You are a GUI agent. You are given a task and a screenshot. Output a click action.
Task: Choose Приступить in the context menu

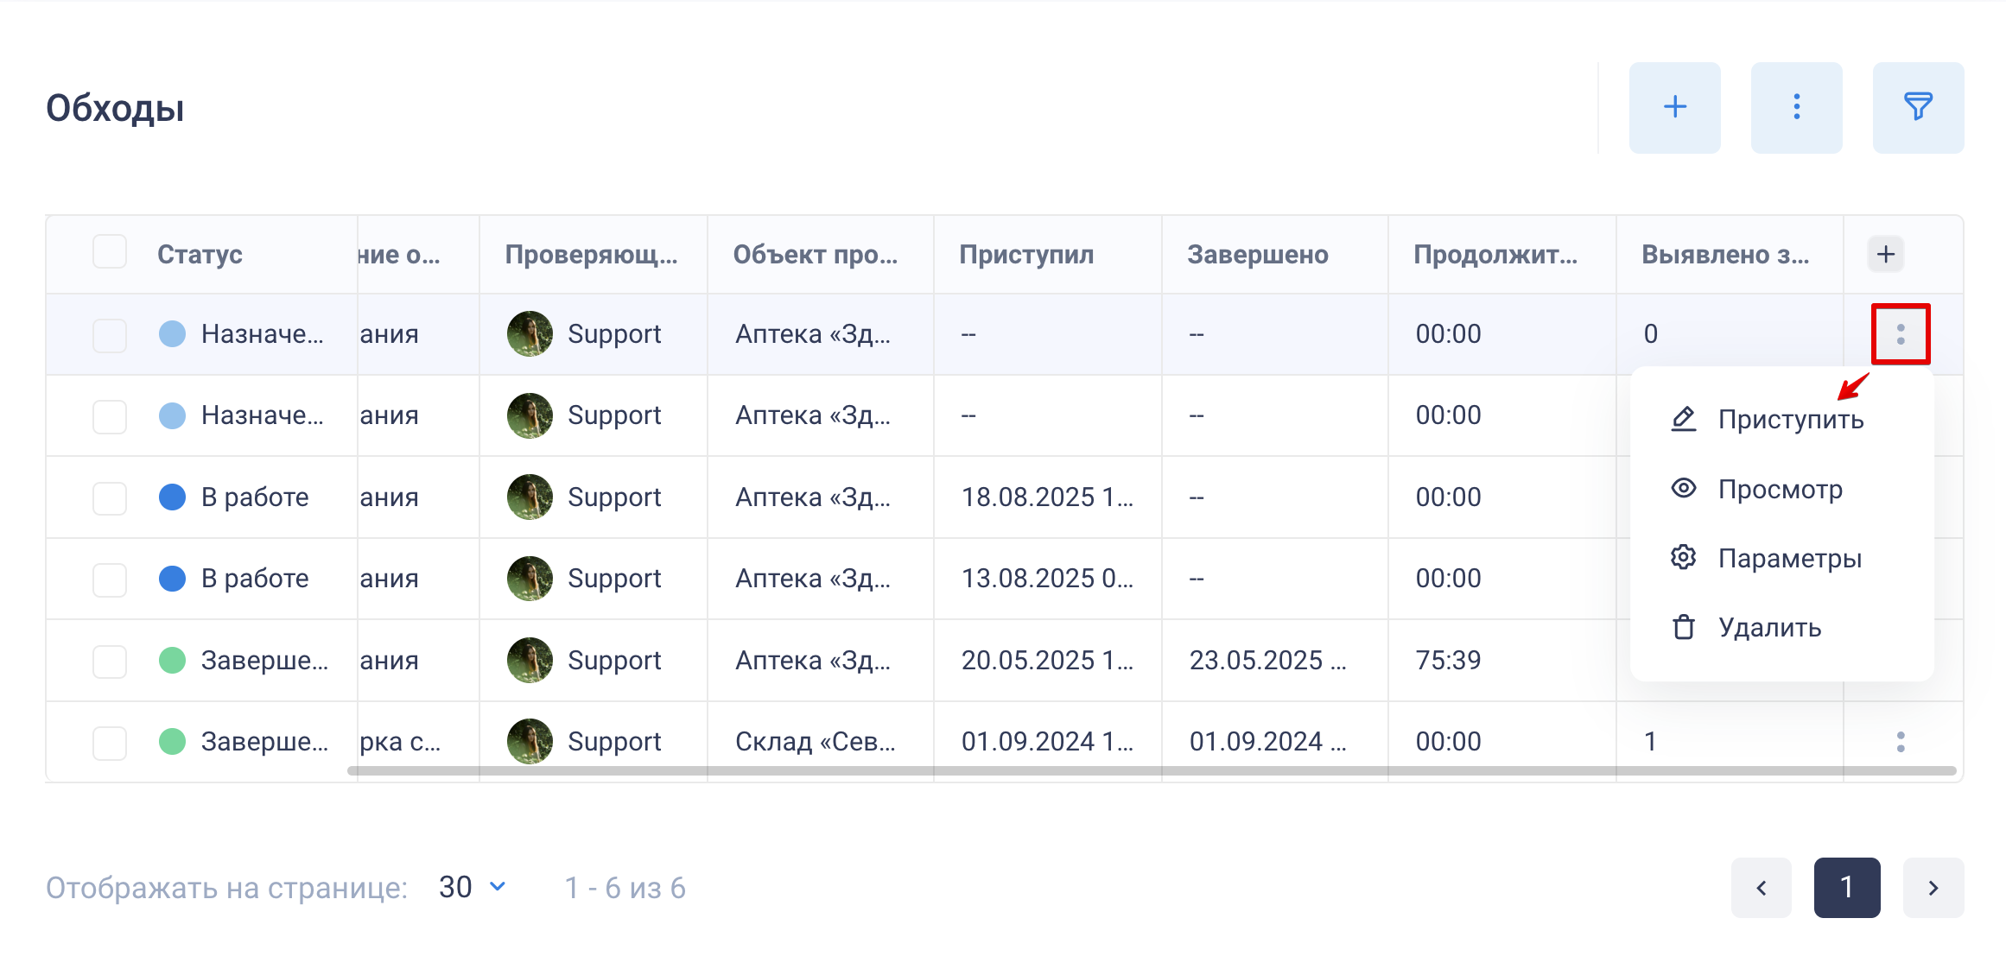pos(1789,420)
